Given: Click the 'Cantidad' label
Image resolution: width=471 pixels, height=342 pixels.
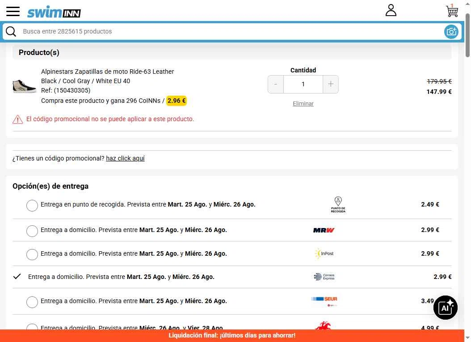Looking at the screenshot, I should click(x=303, y=70).
